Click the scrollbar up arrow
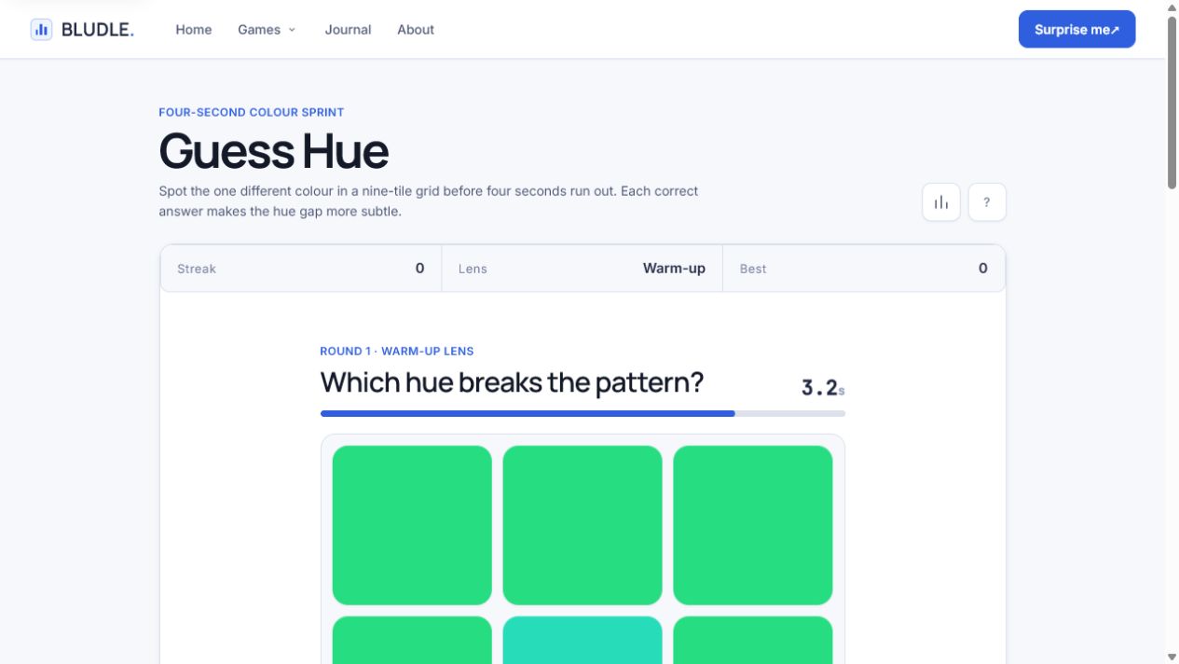Screen dimensions: 1179x664 1172,7
